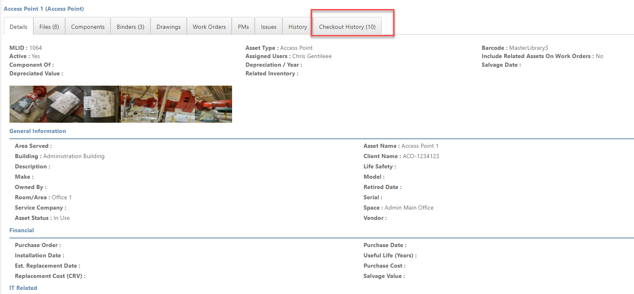This screenshot has width=634, height=294.
Task: Click the Serial label
Action: [x=373, y=197]
